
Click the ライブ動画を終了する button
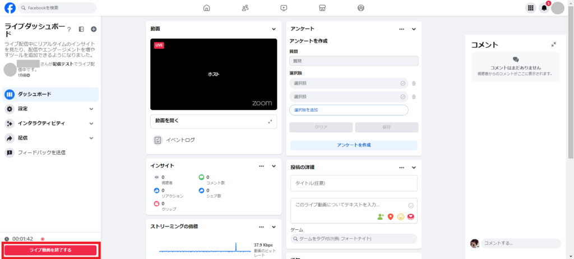pos(50,249)
